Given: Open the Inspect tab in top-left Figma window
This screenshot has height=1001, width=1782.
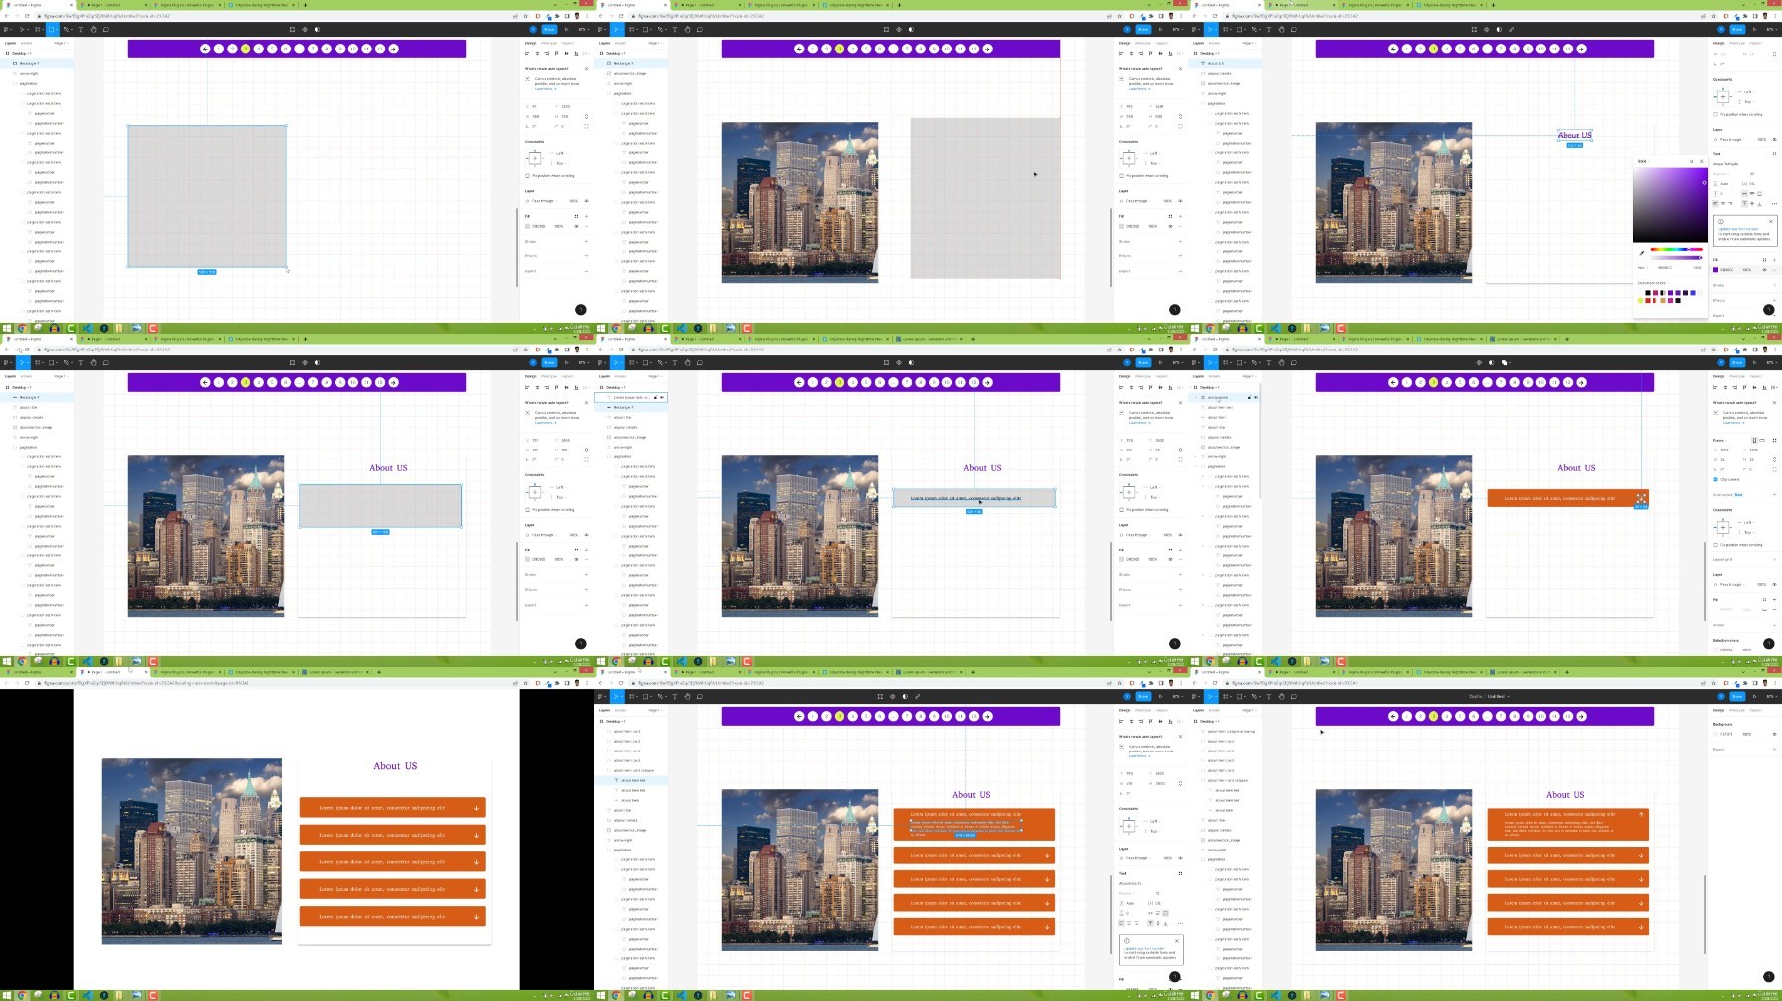Looking at the screenshot, I should click(x=568, y=43).
